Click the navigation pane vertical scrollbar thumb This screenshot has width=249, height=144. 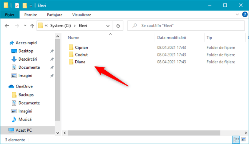[58, 80]
